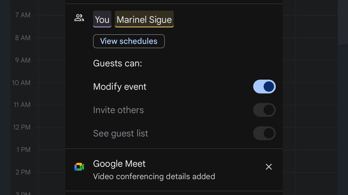Click Video conferencing details added text
Viewport: 348px width, 195px height.
154,177
